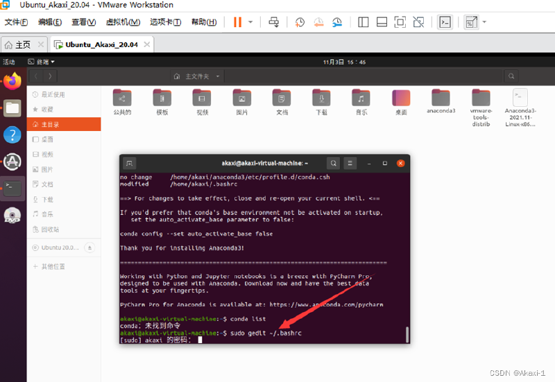Select the 模板 folder
Screen dimensions: 555x382
click(x=162, y=102)
